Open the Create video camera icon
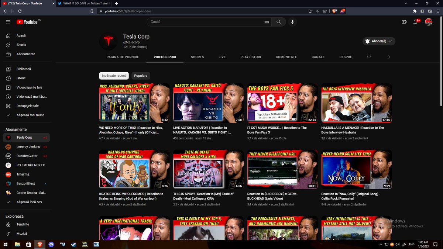 pyautogui.click(x=404, y=22)
